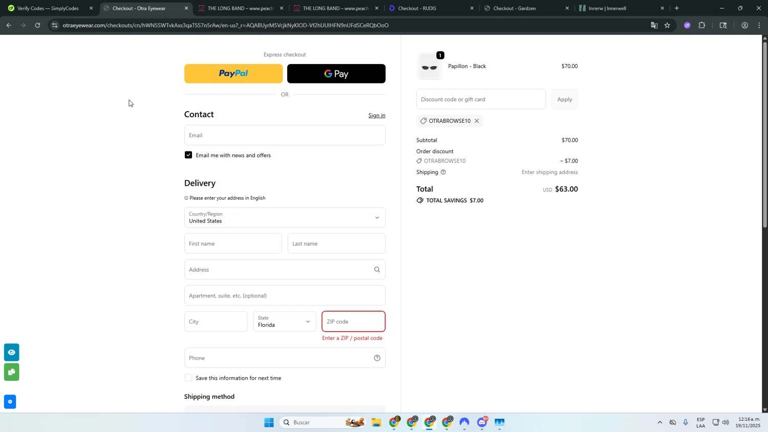Image resolution: width=768 pixels, height=432 pixels.
Task: Click the Papillon sunglasses thumbnail
Action: tap(429, 67)
